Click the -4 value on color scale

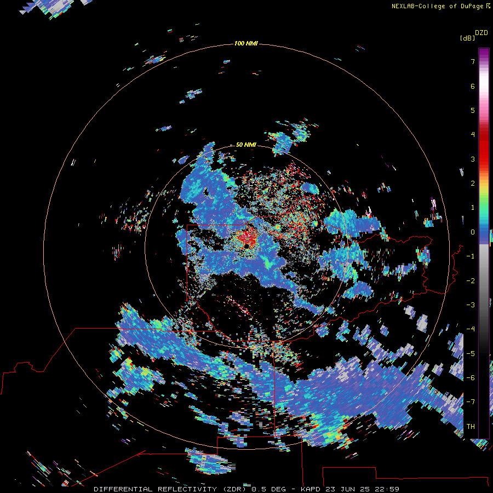[x=471, y=329]
